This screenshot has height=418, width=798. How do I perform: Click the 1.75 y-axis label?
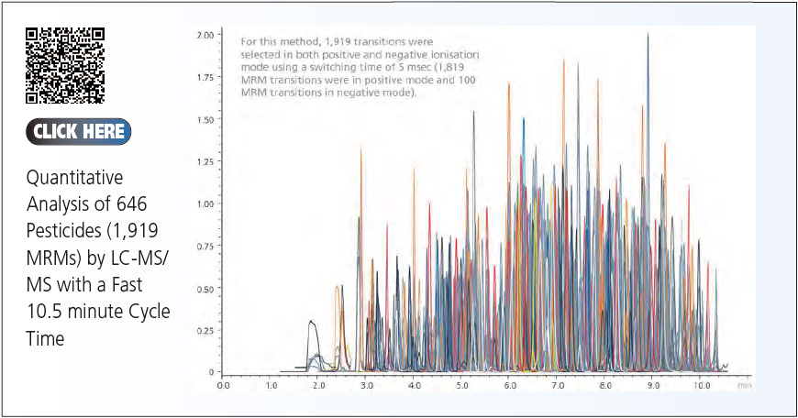(x=205, y=77)
